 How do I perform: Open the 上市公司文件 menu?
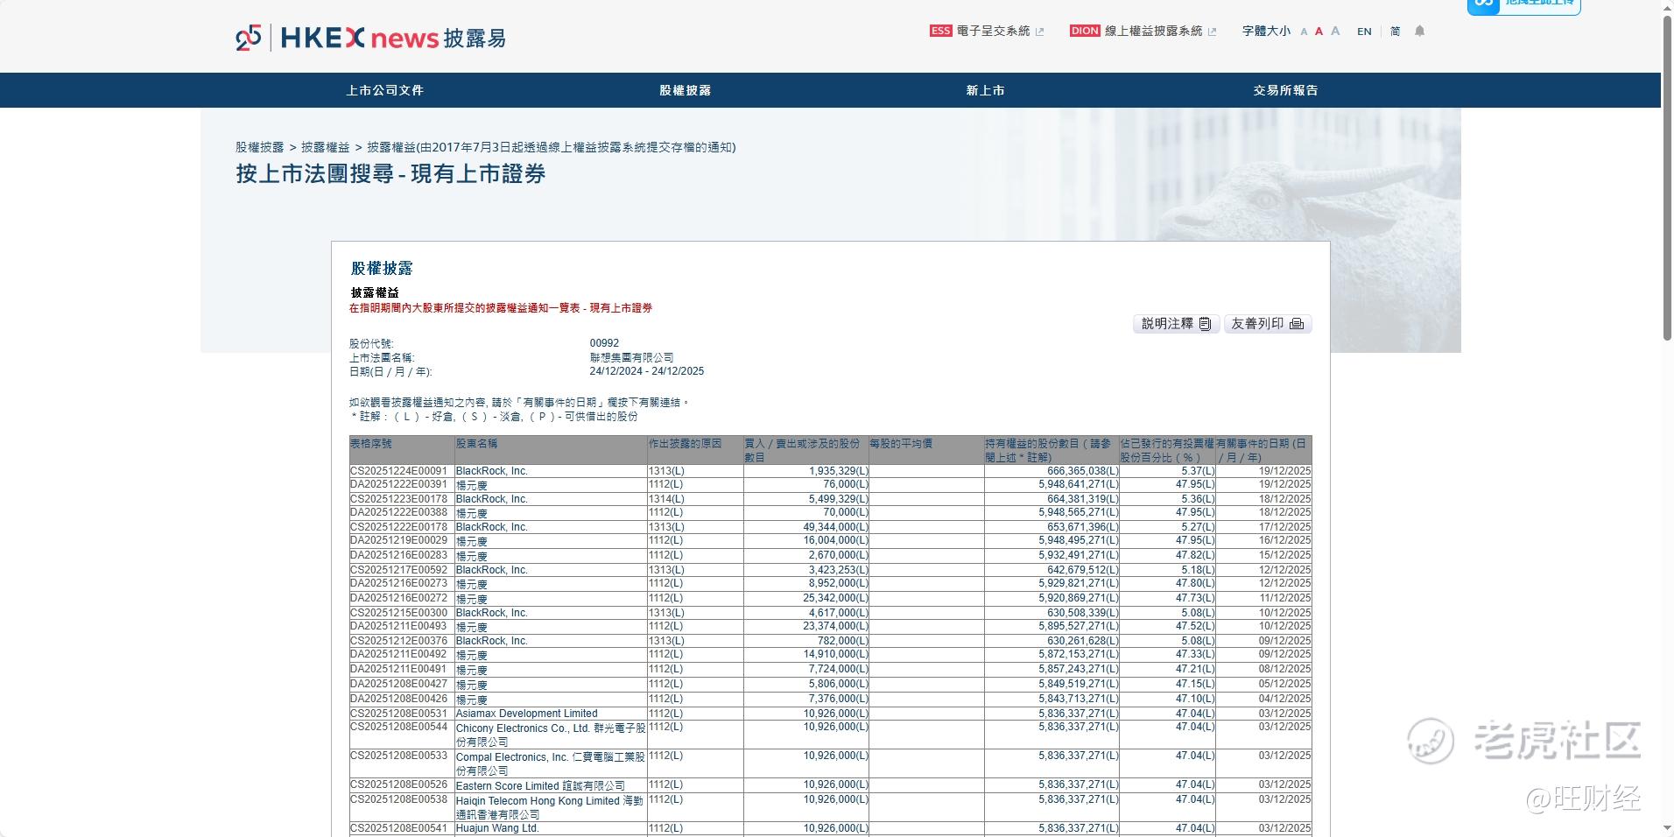click(385, 90)
